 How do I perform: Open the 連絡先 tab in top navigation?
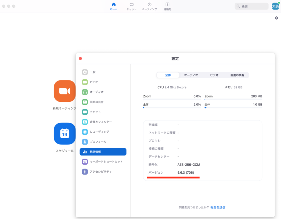(168, 7)
